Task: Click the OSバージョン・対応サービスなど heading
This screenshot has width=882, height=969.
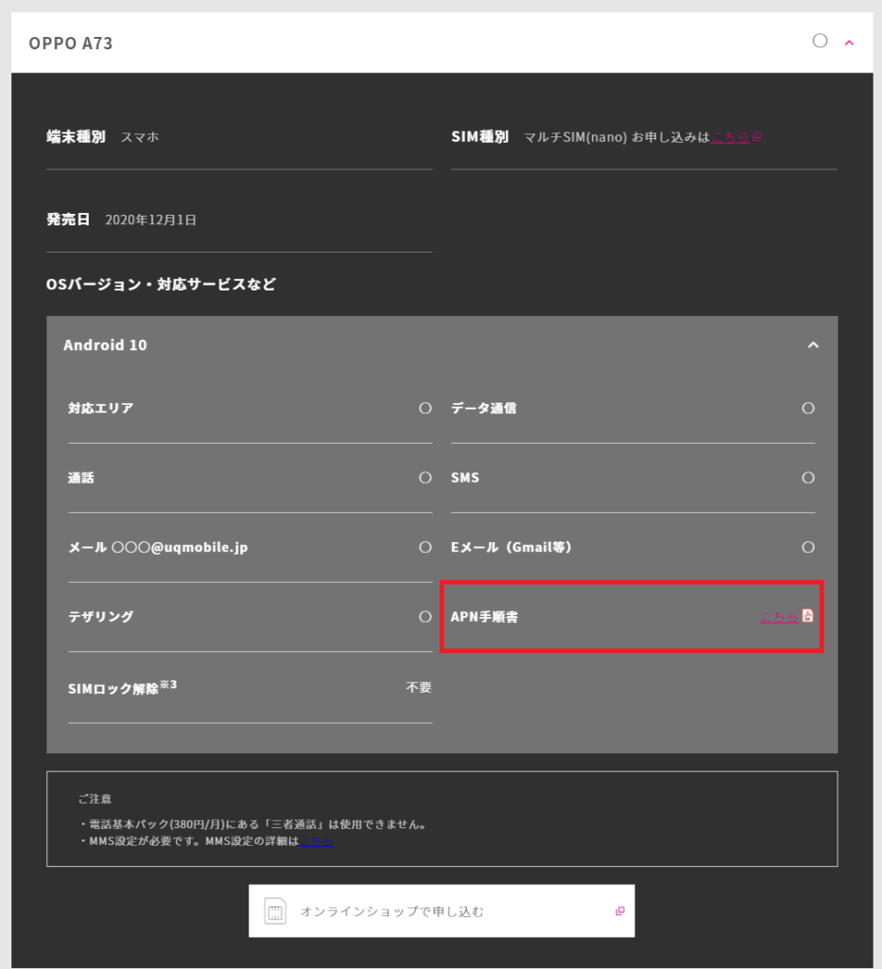Action: [x=161, y=284]
